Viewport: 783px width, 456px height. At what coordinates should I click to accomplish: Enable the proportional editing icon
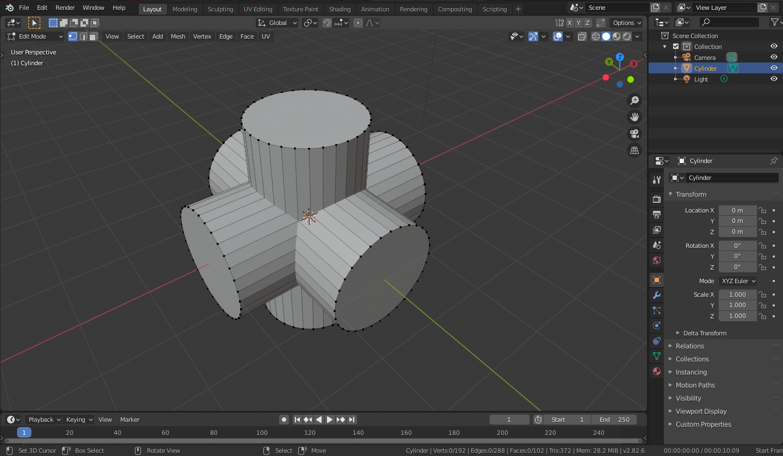pos(357,23)
